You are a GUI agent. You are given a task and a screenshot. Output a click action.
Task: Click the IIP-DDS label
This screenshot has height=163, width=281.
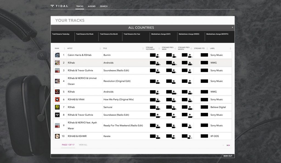tap(215, 136)
